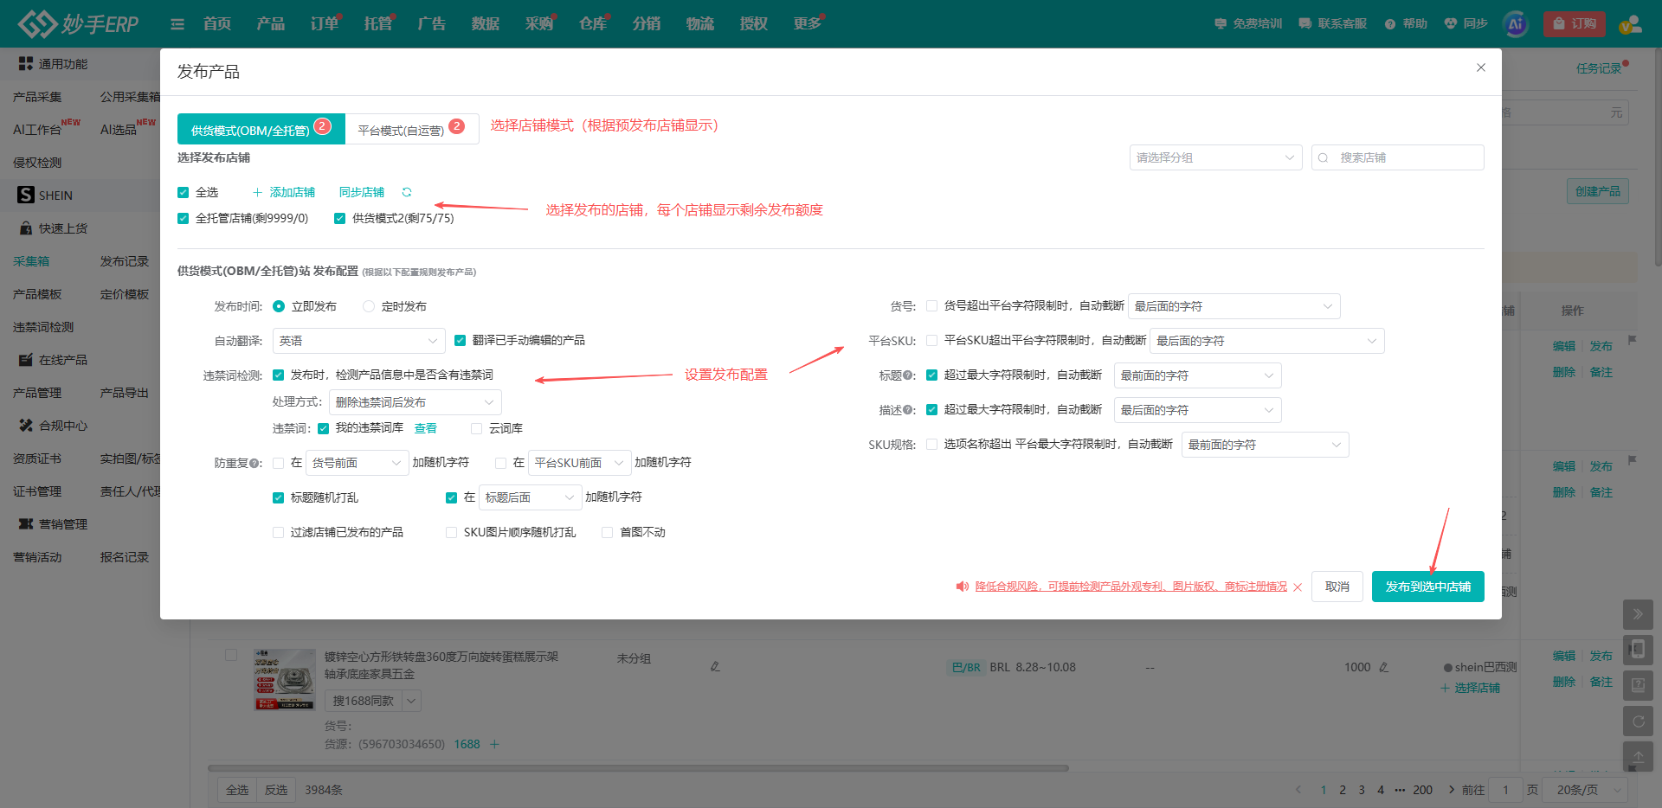Click the 描述 help question icon

[909, 410]
